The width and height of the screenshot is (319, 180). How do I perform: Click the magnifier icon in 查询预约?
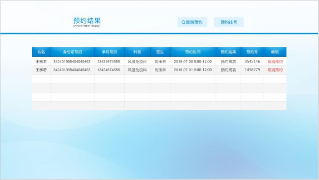pyautogui.click(x=183, y=22)
